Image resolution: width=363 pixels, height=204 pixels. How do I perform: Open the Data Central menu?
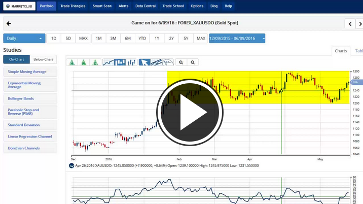(x=146, y=6)
